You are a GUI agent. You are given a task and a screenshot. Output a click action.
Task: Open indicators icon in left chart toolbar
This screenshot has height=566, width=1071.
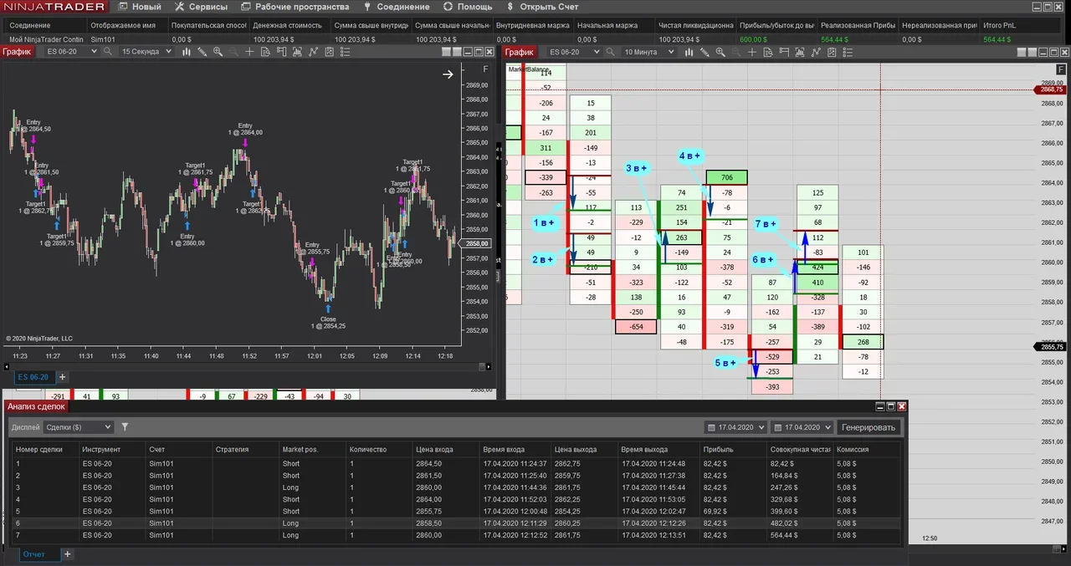point(313,52)
